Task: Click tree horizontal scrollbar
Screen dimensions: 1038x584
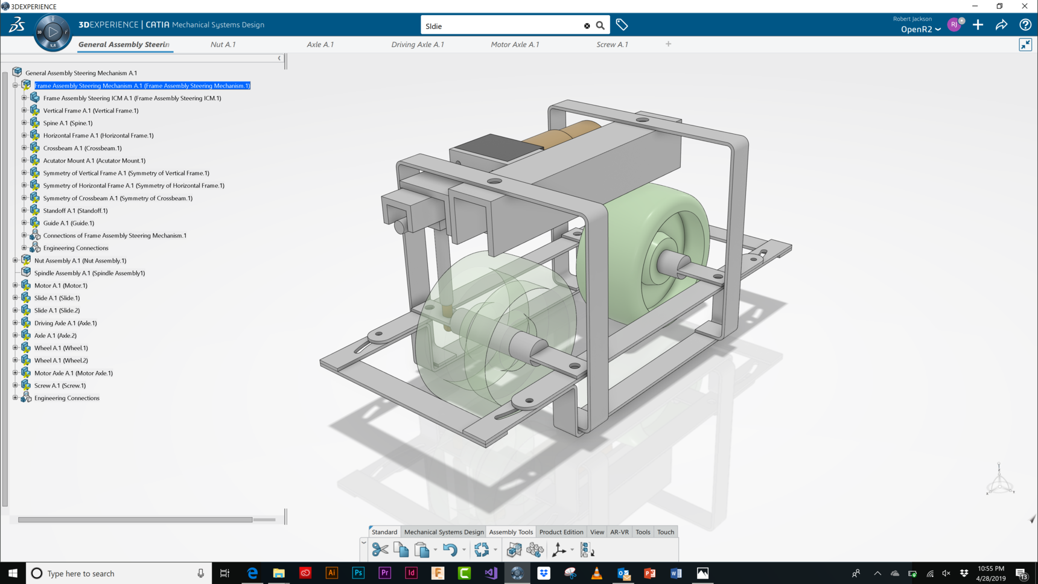Action: tap(135, 519)
